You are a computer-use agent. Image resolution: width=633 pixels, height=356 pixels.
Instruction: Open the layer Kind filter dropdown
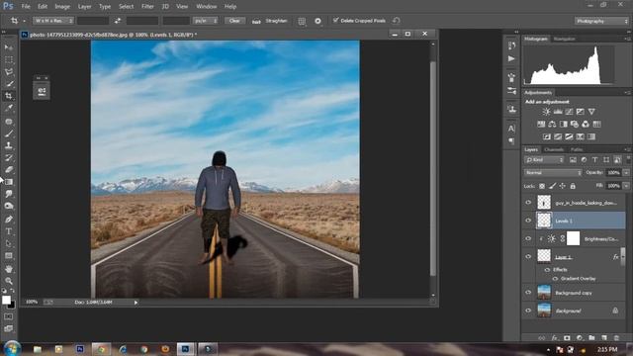pos(544,160)
